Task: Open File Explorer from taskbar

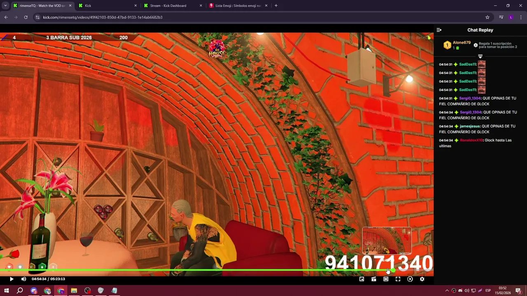Action: [74, 291]
